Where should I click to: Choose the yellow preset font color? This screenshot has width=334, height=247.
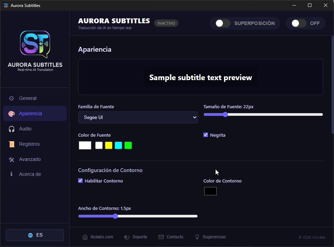(x=109, y=145)
